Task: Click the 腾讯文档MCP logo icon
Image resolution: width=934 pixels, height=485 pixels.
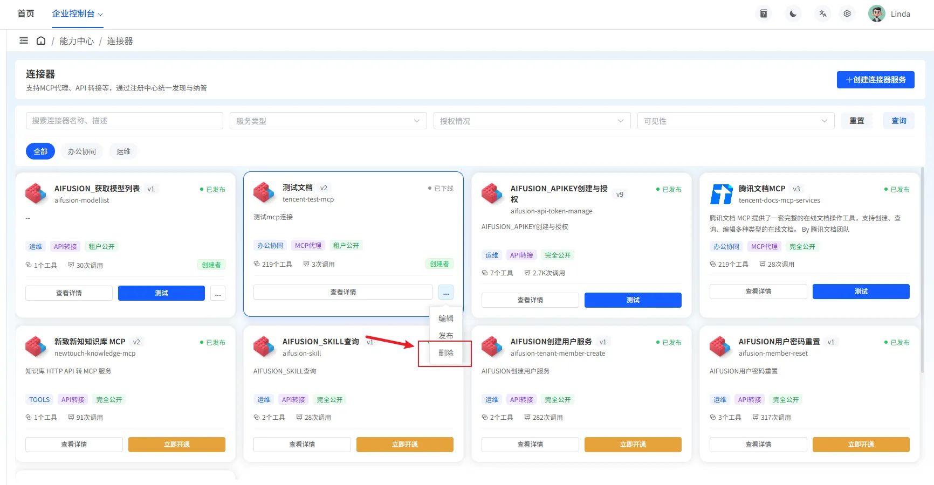Action: pyautogui.click(x=722, y=194)
